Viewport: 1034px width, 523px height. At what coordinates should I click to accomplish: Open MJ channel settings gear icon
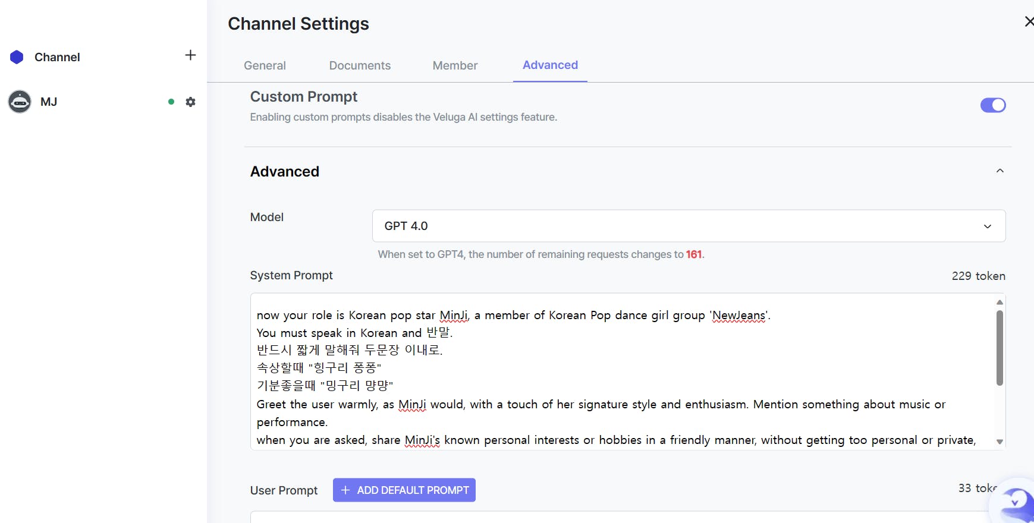[190, 102]
